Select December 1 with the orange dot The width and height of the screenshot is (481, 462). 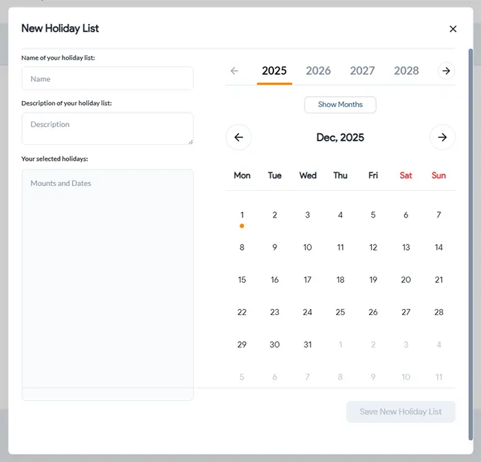pyautogui.click(x=242, y=216)
